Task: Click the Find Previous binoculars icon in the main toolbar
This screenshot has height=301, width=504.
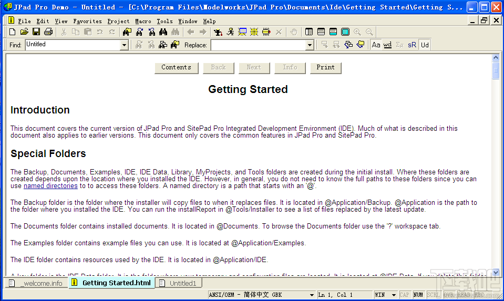Action: 151,32
